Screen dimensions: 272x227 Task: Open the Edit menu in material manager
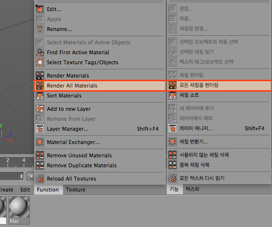click(25, 189)
